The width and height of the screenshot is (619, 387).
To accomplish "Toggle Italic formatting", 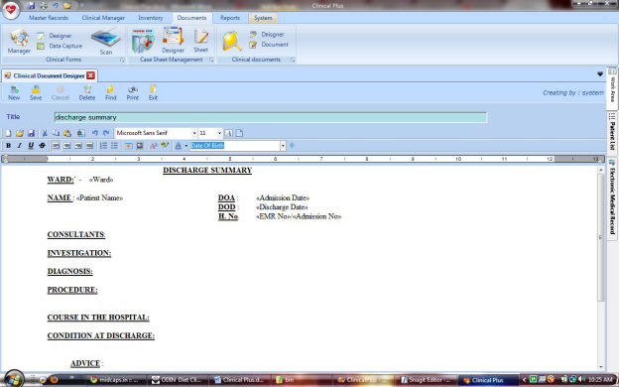I will coord(20,146).
